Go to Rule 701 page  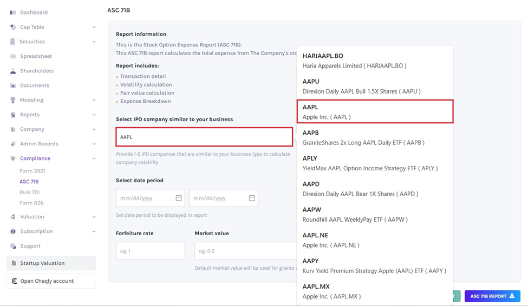pyautogui.click(x=29, y=192)
